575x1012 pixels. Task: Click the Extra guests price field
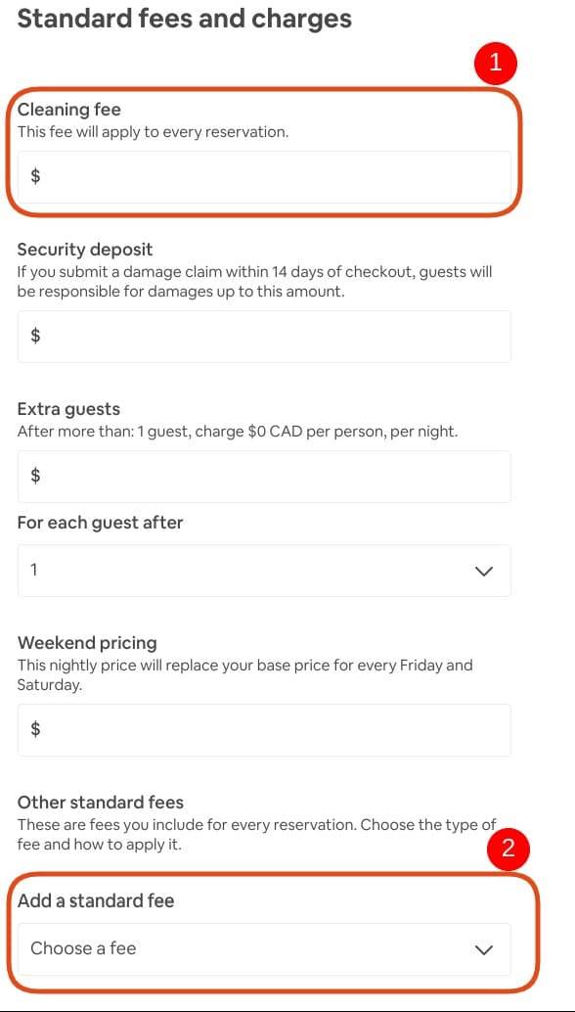pos(264,477)
